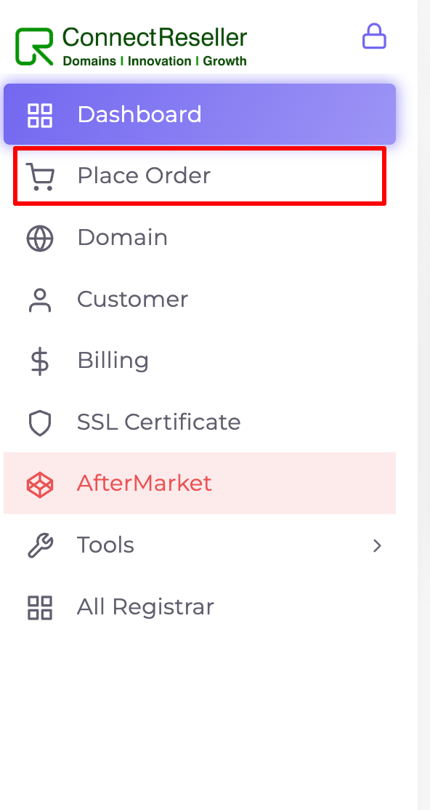Click the SSL Certificate shield icon
Image resolution: width=430 pixels, height=810 pixels.
tap(40, 423)
